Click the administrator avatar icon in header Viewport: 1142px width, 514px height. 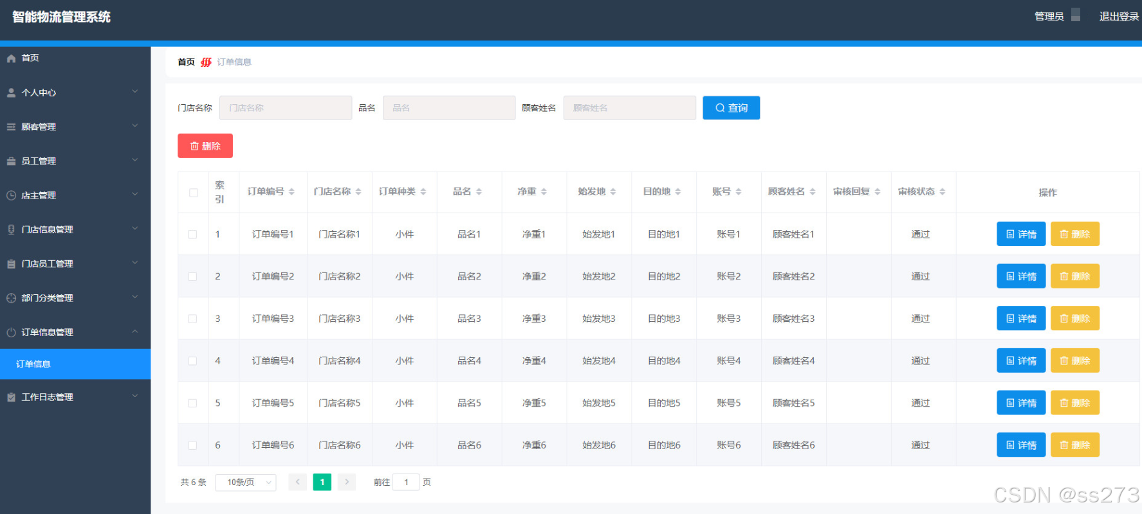click(1076, 15)
